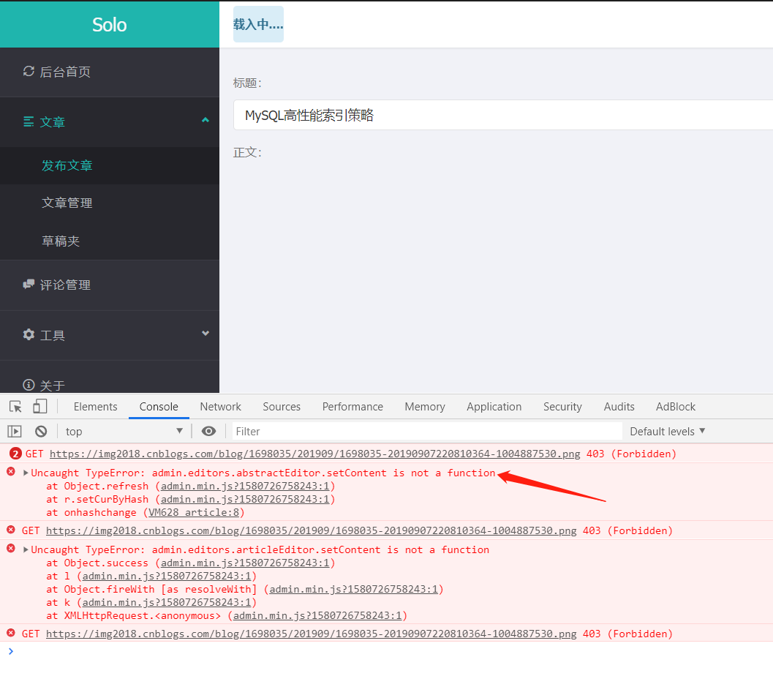Open the AdBlock tab
Screen dimensions: 773x687
pyautogui.click(x=676, y=406)
